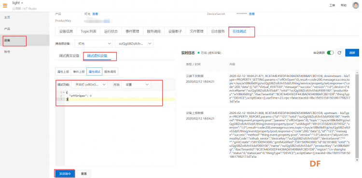Switch to the 设备信息 tab
Viewport: 362px width, 178px height.
(66, 31)
